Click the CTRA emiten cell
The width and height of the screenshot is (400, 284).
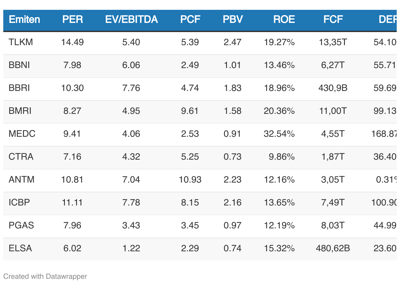21,157
